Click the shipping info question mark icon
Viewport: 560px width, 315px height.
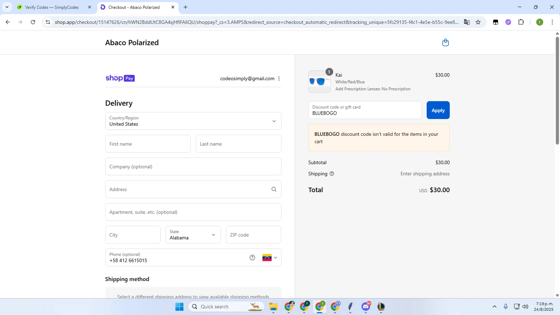click(332, 174)
